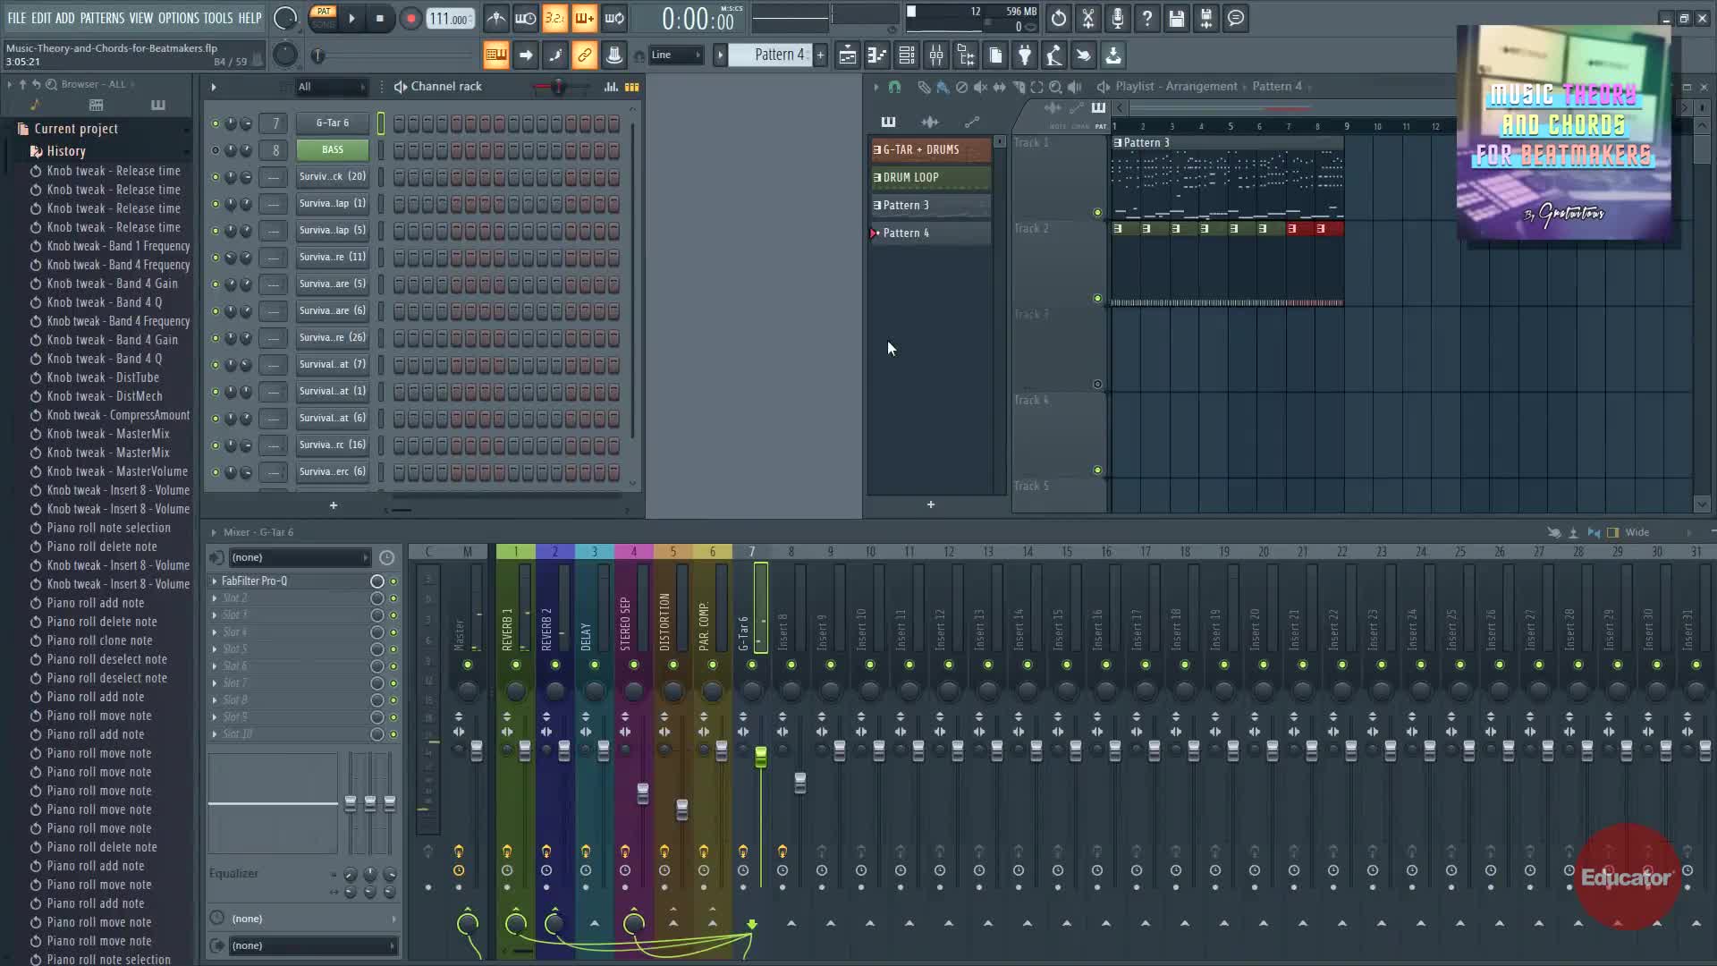The height and width of the screenshot is (966, 1717).
Task: Toggle PAT/SONG mode switch
Action: click(x=323, y=18)
